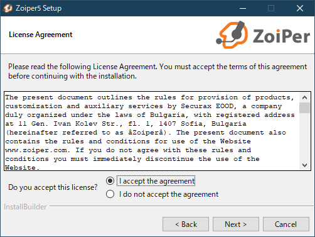
Task: Proceed with the 'Next >' button
Action: 236,224
